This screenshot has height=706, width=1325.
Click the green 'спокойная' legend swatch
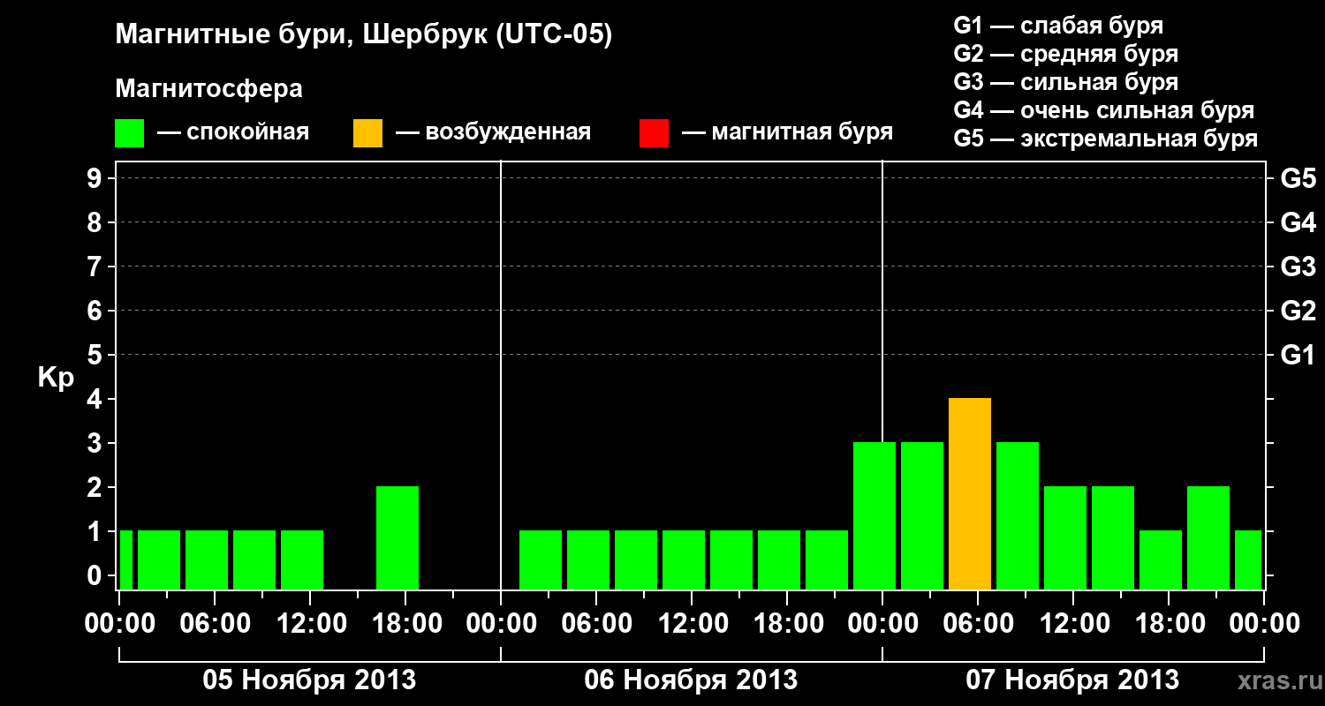129,133
